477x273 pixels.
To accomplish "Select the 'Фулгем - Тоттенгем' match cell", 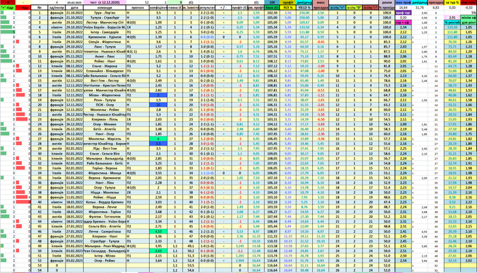I will click(105, 216).
